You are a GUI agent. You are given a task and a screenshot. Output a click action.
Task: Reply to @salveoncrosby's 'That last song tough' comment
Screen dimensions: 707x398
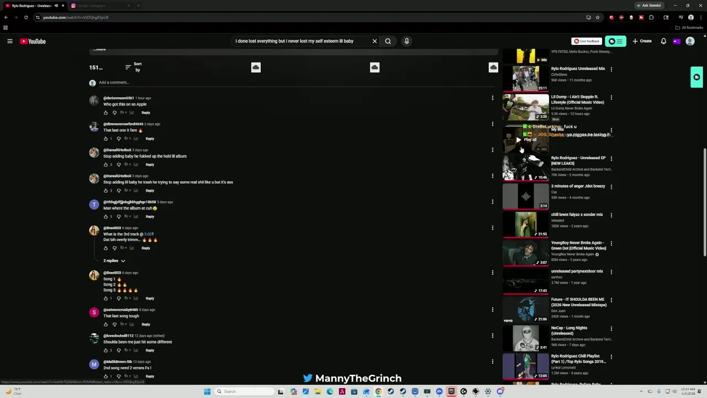pos(146,324)
